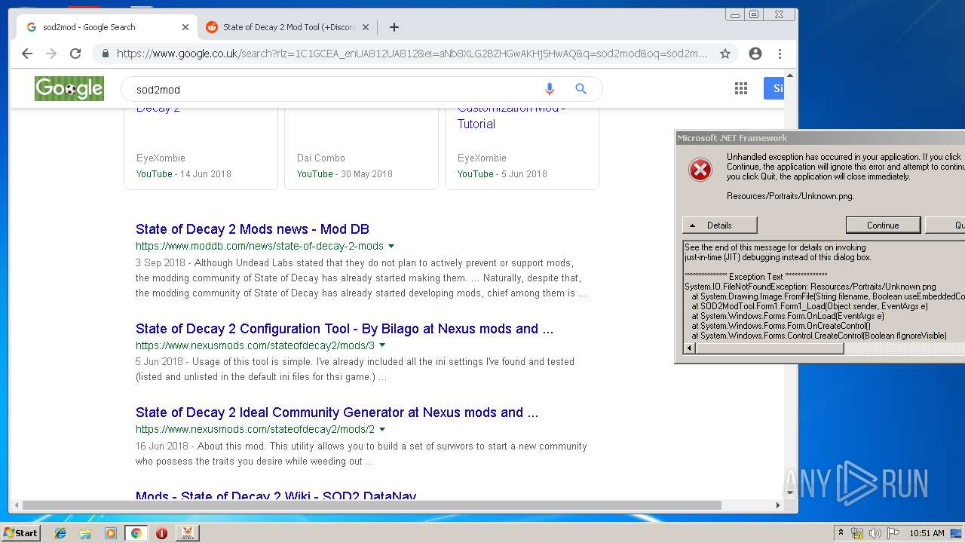Open the Google apps grid
The width and height of the screenshot is (965, 543).
pos(741,89)
